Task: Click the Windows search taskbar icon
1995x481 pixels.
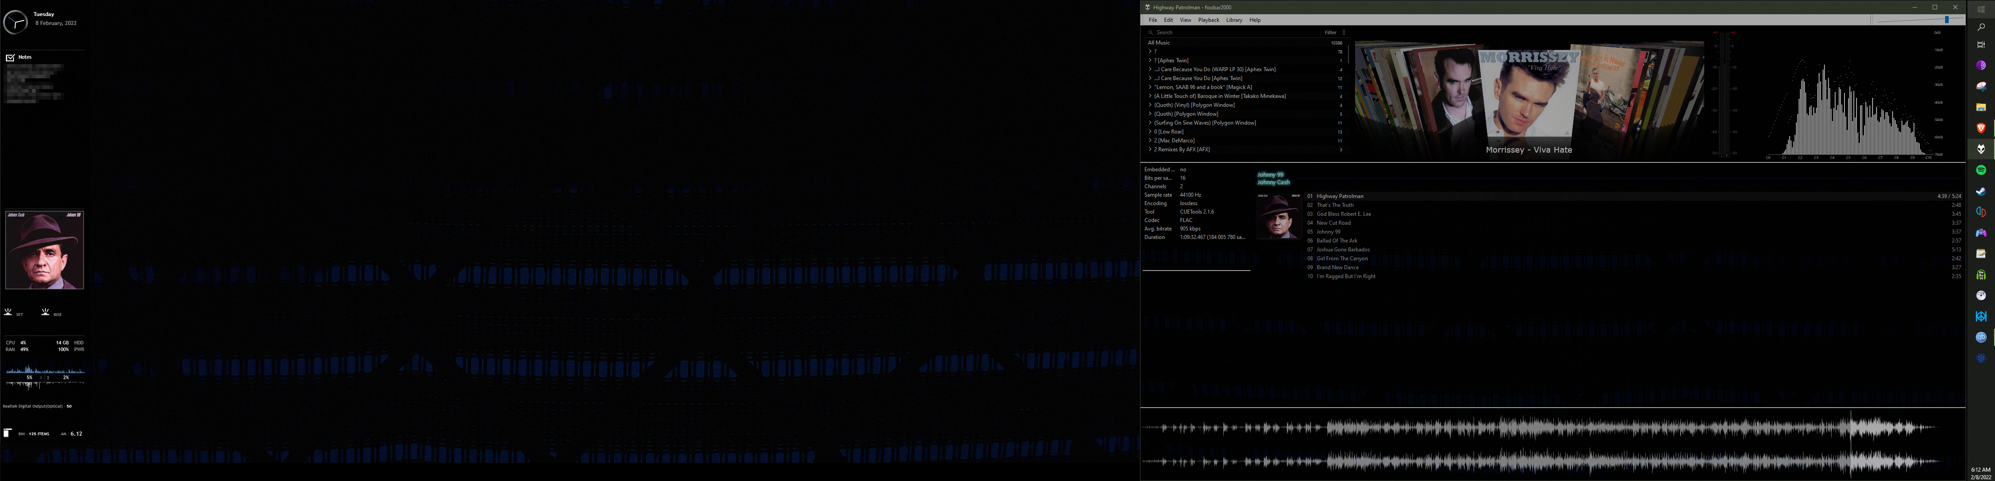Action: [1981, 27]
